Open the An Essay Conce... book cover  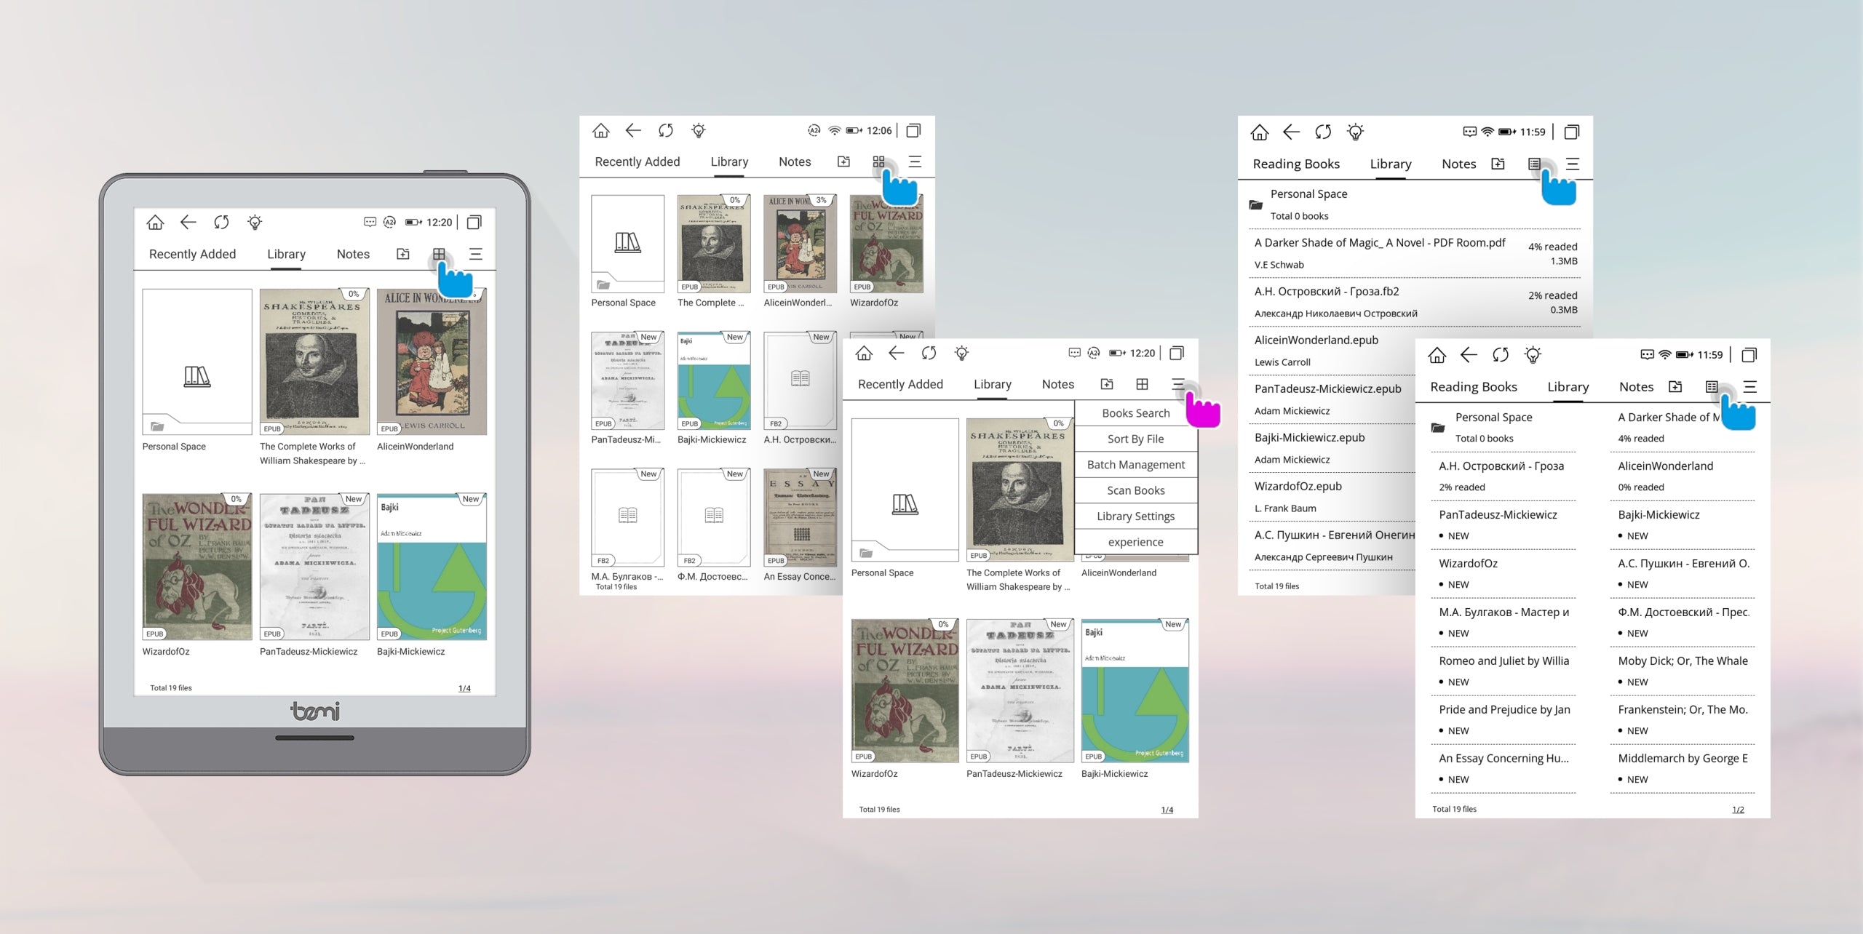coord(800,518)
